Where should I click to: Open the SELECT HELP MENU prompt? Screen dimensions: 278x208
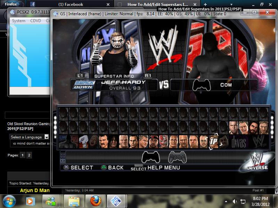point(155,168)
